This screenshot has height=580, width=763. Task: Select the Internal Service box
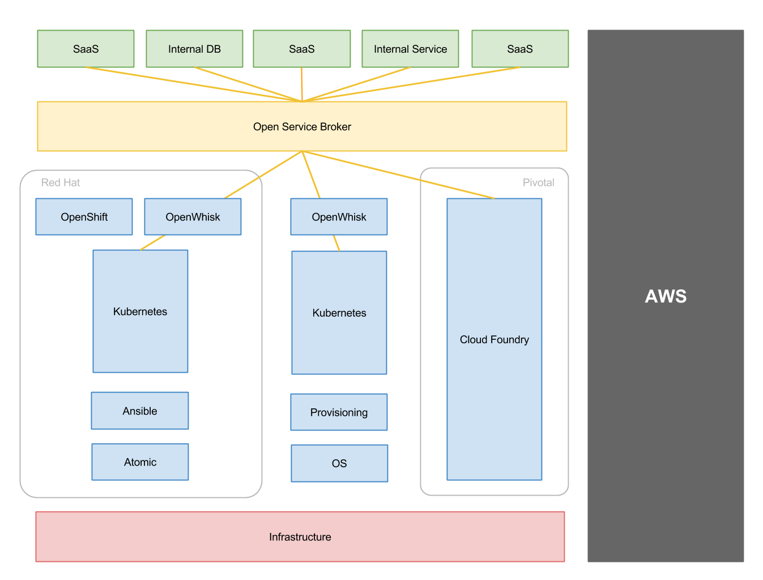pyautogui.click(x=410, y=49)
